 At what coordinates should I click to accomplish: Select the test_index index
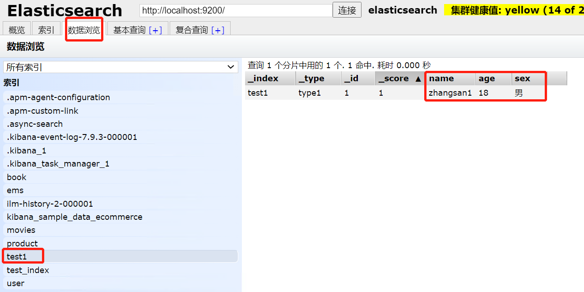[x=121, y=270]
